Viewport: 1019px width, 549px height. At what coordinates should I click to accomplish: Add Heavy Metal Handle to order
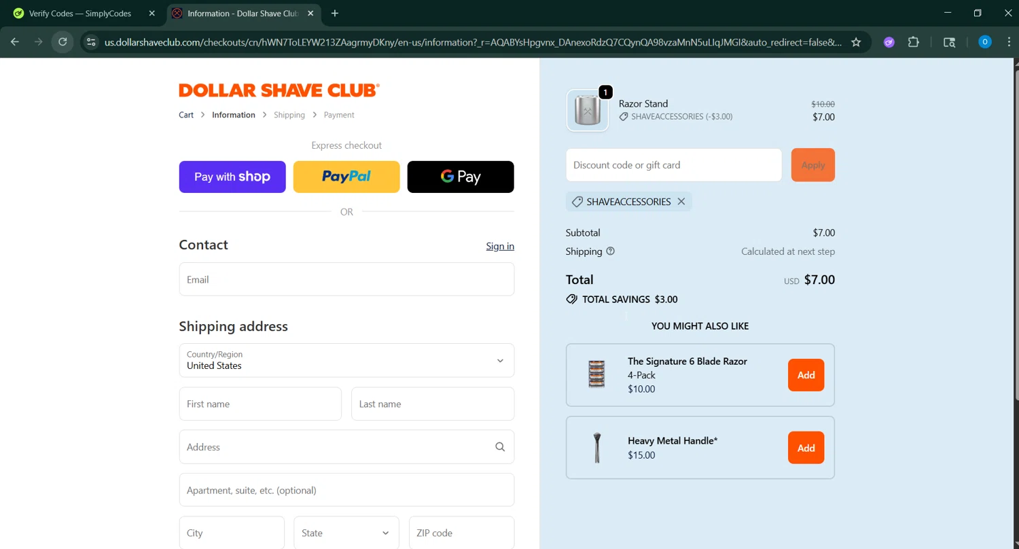[x=806, y=448]
